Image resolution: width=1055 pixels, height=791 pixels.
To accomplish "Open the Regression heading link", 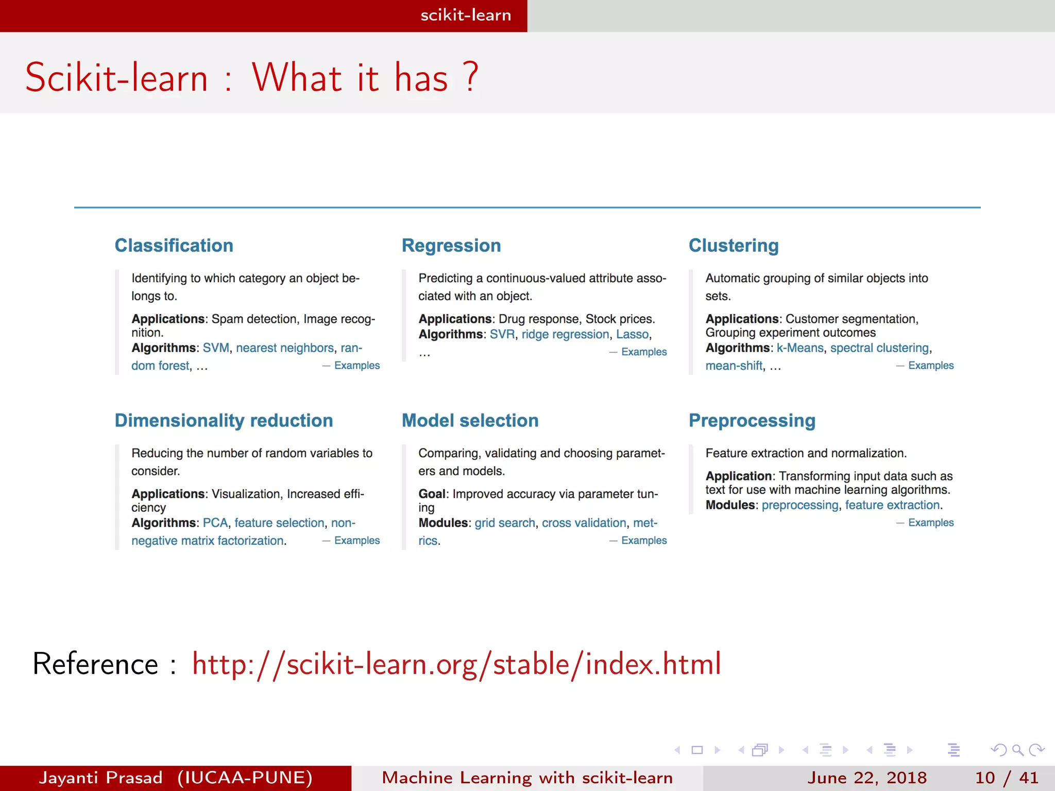I will [451, 246].
